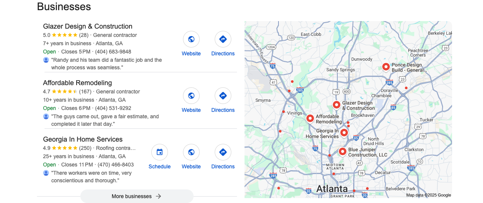View Affordable Remodeling reviewer avatar
The width and height of the screenshot is (483, 203).
point(46,116)
